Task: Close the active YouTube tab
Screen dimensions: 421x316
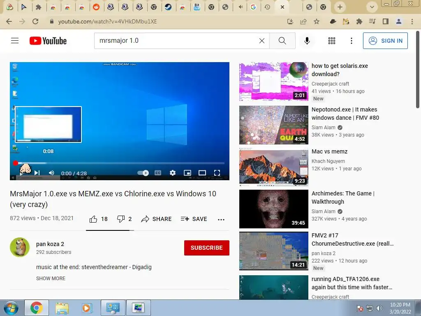Action: (x=282, y=7)
